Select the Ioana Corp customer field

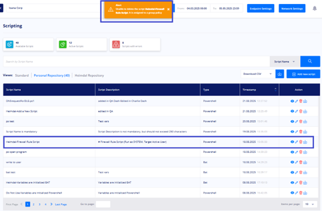coord(54,8)
